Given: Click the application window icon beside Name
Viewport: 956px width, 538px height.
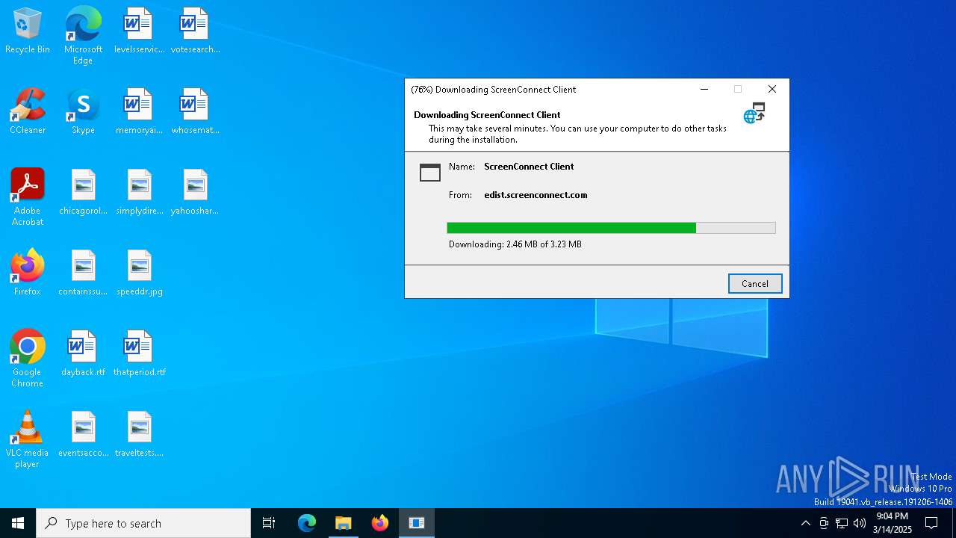Looking at the screenshot, I should (430, 173).
